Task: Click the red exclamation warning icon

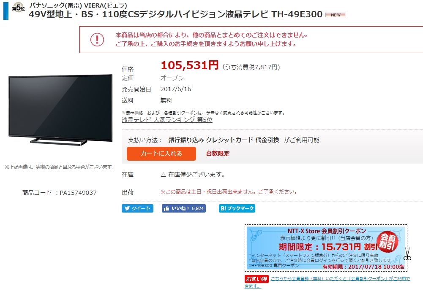Action: click(x=97, y=40)
